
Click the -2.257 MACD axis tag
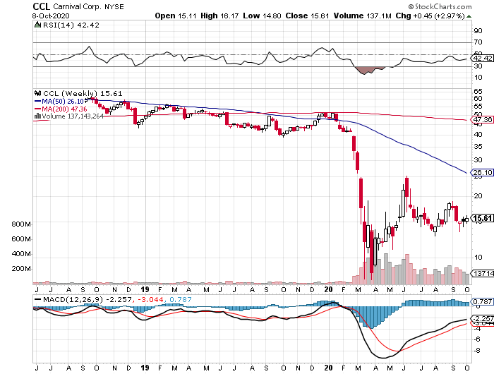(482, 318)
